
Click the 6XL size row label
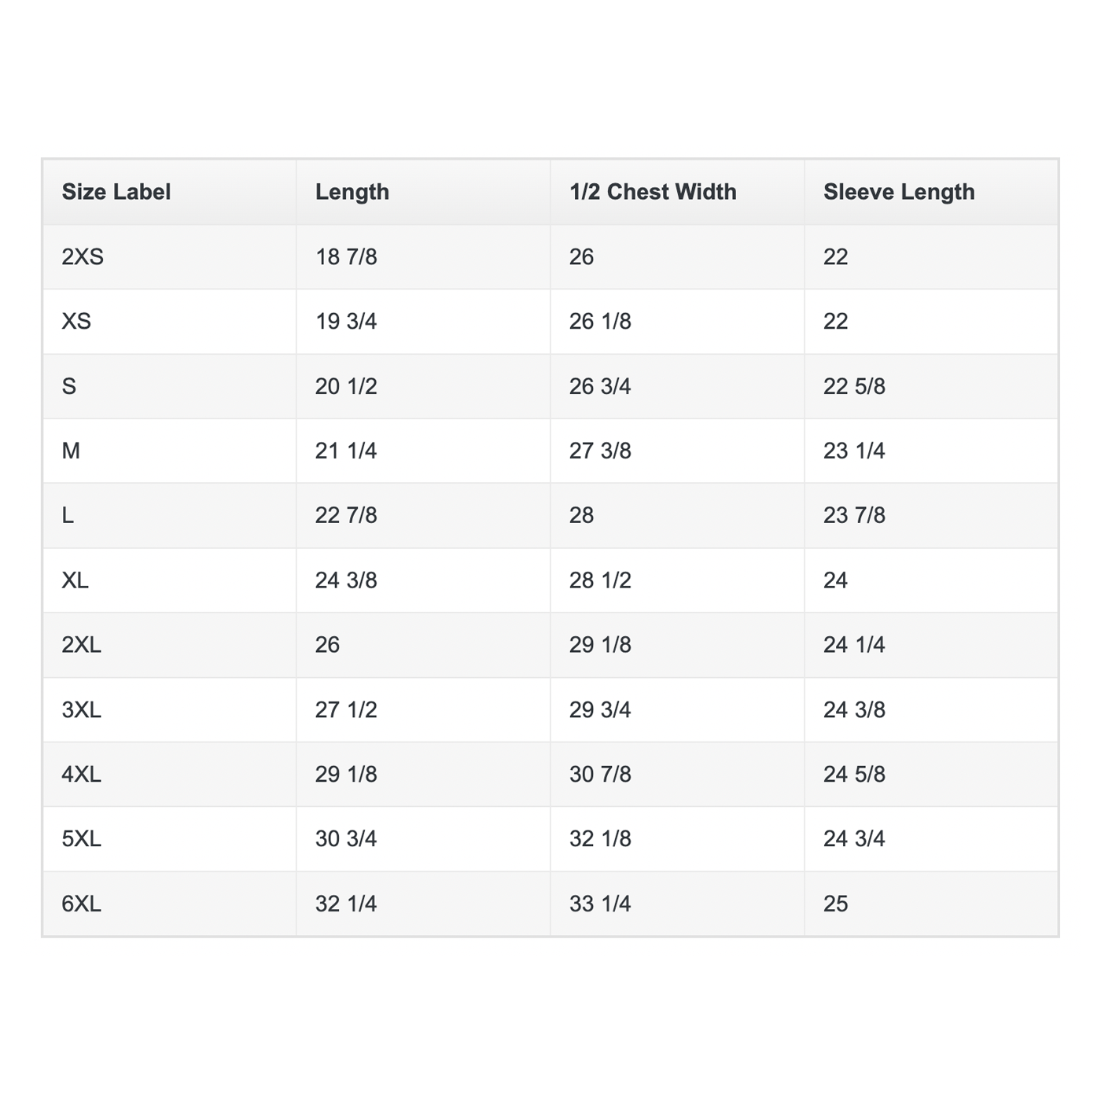coord(82,904)
